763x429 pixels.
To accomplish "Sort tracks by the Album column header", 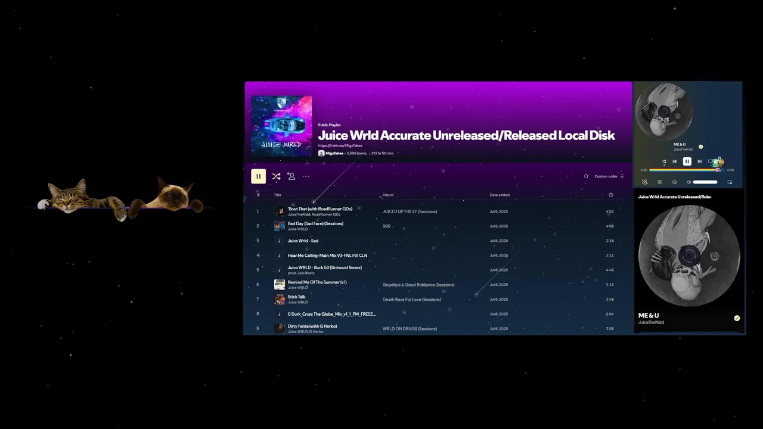I will (388, 195).
